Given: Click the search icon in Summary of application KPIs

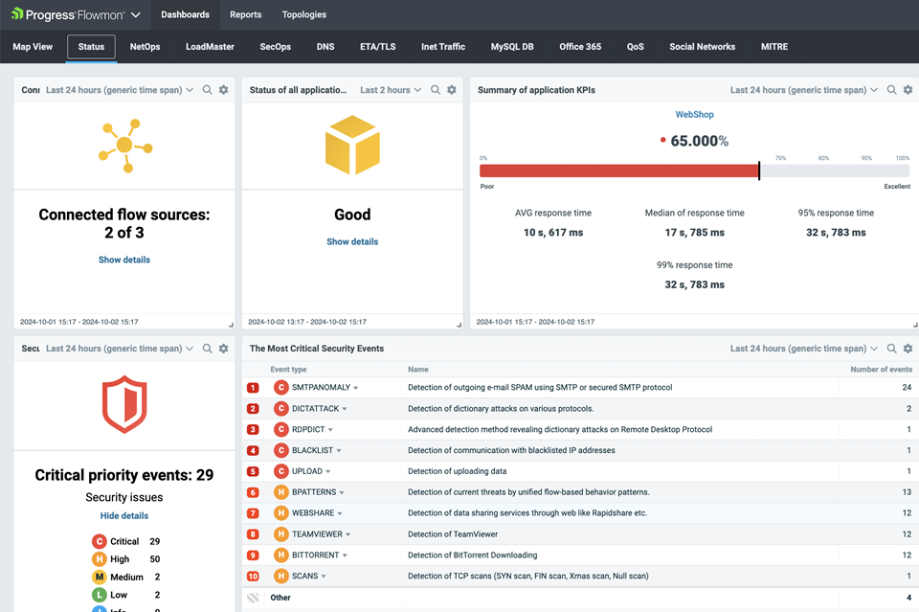Looking at the screenshot, I should point(892,90).
